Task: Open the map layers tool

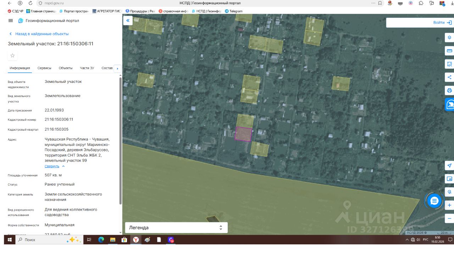Action: pos(449,38)
